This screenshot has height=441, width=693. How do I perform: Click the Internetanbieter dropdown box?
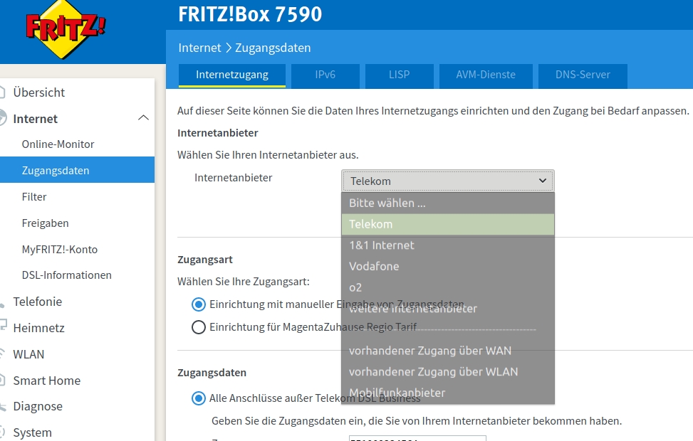[447, 181]
